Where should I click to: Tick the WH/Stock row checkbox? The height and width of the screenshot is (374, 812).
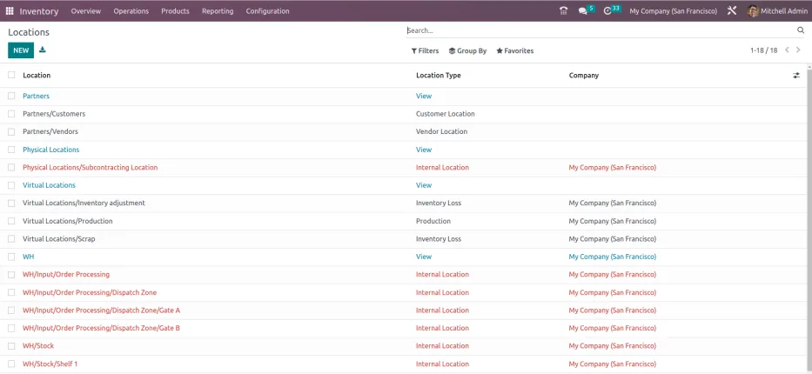(11, 346)
